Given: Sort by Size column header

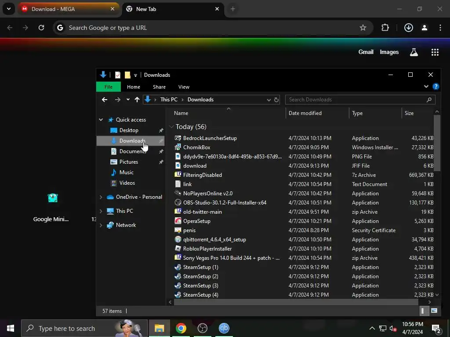Looking at the screenshot, I should [417, 113].
